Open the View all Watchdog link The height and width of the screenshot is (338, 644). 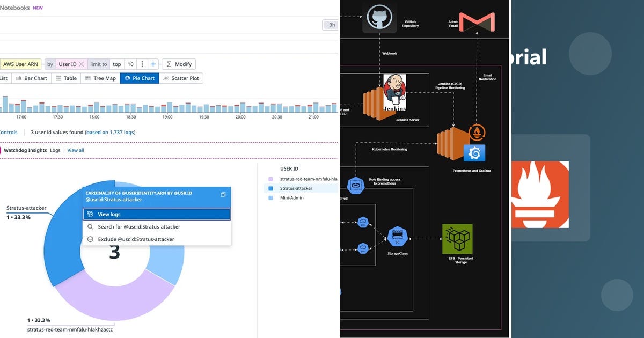(76, 150)
